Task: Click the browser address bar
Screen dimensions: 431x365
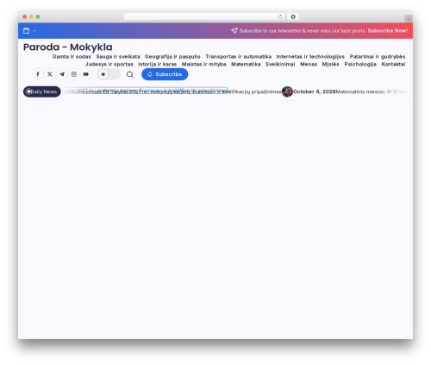Action: point(204,16)
